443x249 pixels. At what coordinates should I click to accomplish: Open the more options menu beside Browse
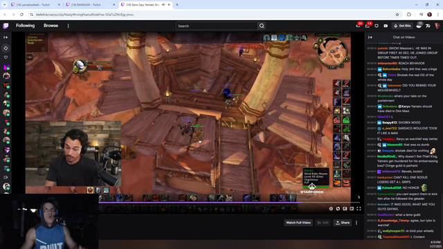coord(68,26)
